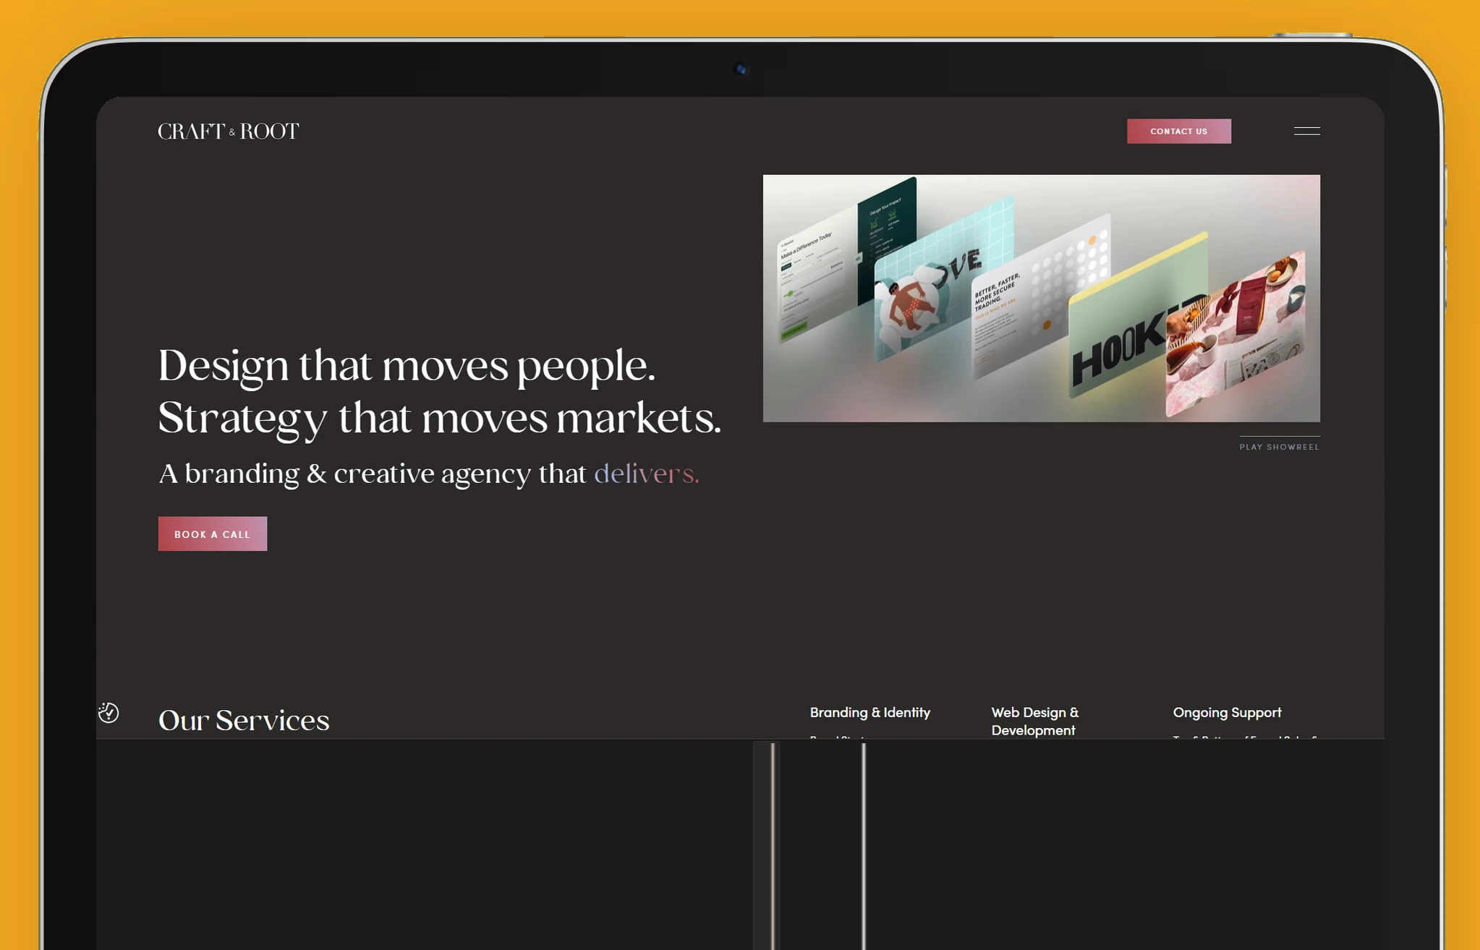Screen dimensions: 1480x950
Task: Select the Web Design & Development heading
Action: [1034, 722]
